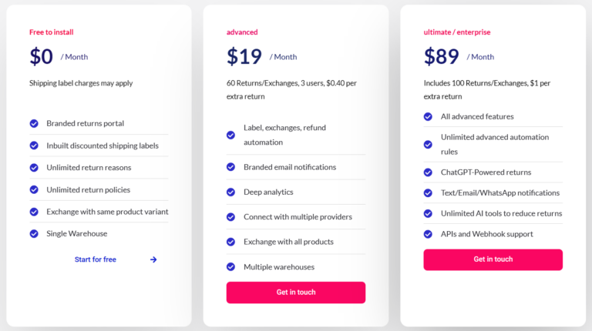Click Get in touch under ultimate plan
592x331 pixels.
click(493, 259)
